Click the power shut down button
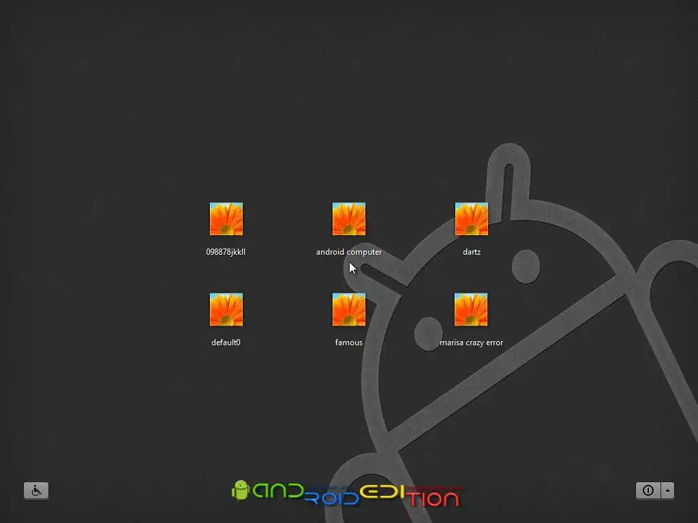The image size is (698, 523). click(x=648, y=490)
